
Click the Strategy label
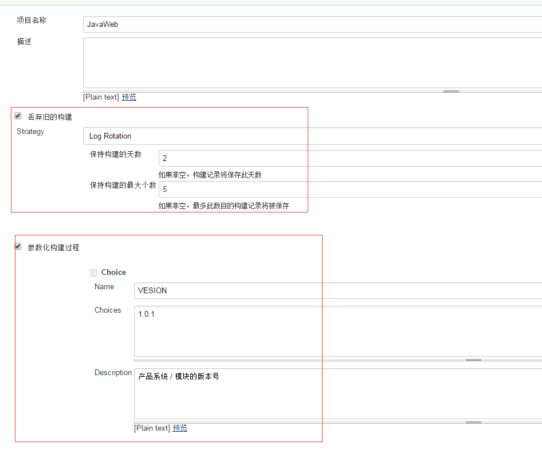point(30,132)
